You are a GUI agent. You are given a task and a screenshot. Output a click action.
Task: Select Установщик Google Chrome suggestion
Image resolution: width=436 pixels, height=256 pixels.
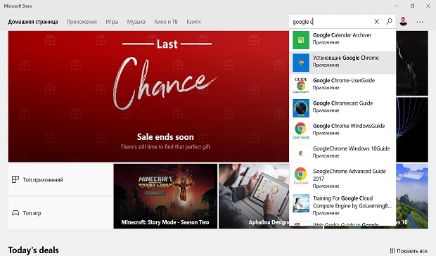point(342,63)
